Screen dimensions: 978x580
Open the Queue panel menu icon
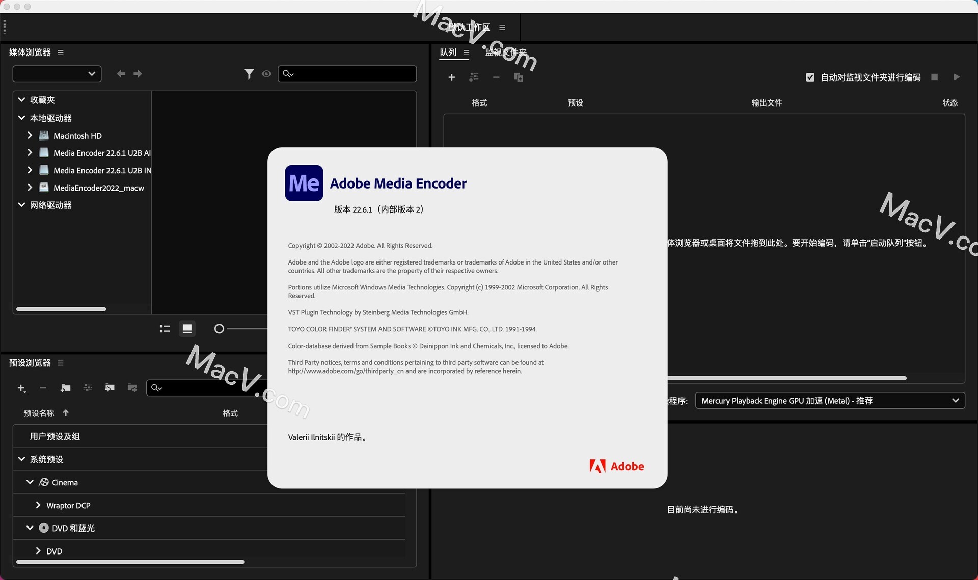point(466,52)
